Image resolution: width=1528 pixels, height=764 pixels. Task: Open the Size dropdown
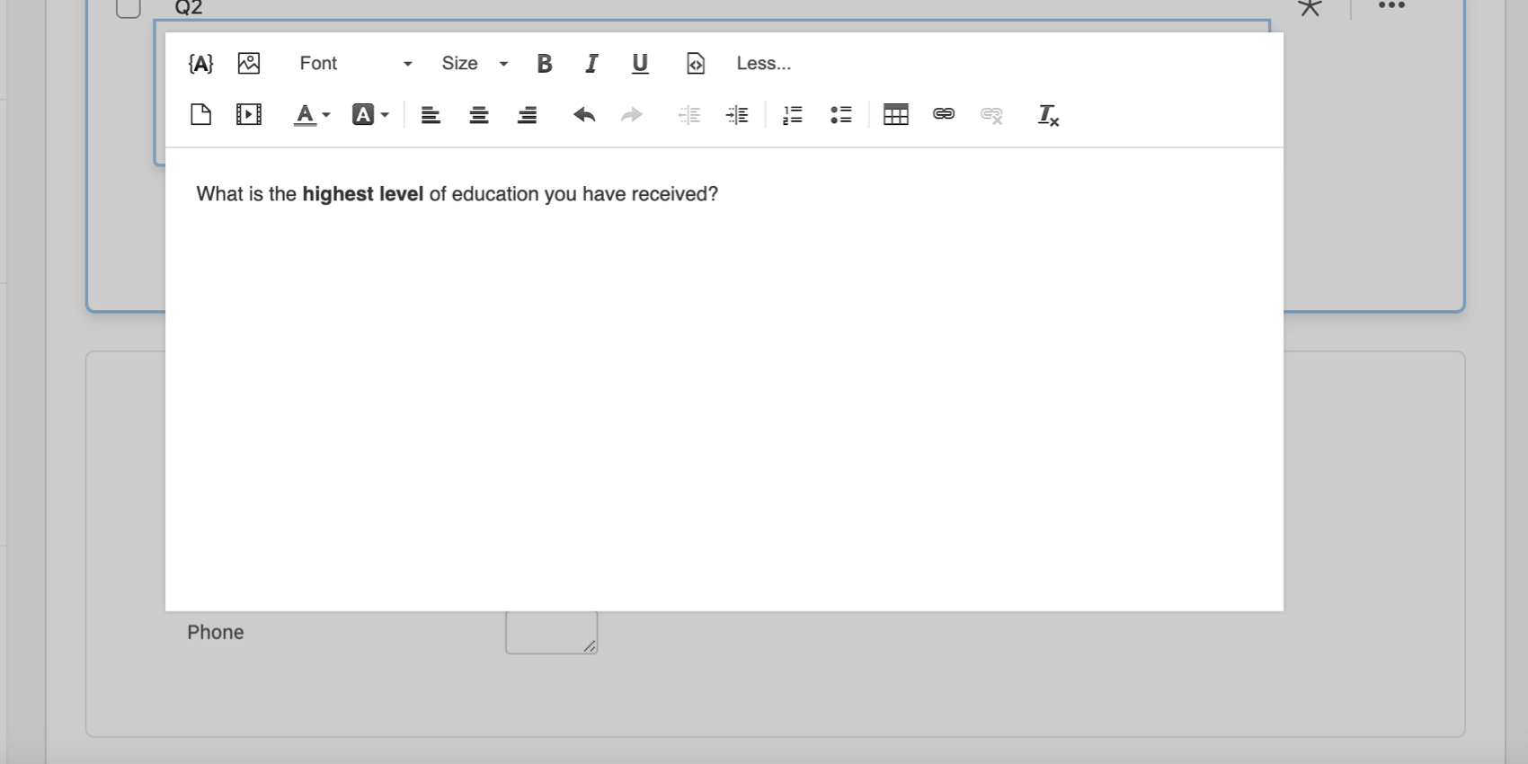click(475, 63)
